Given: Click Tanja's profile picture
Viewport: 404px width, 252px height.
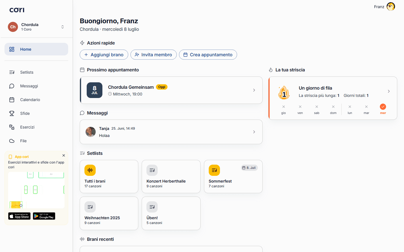Looking at the screenshot, I should tap(91, 132).
